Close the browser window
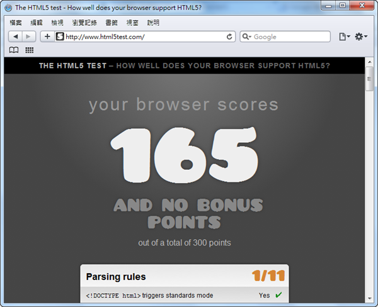 [362, 6]
